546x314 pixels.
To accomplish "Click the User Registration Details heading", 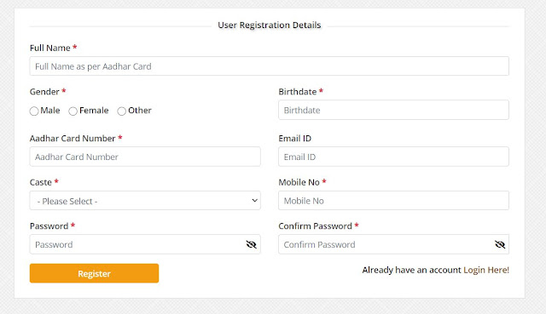I will 270,25.
